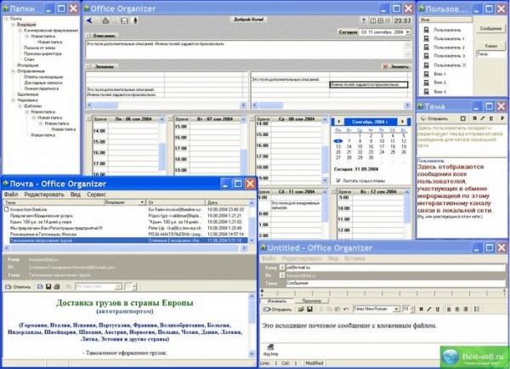Click the horizontal scrollbar under left Значение table

tap(166, 105)
